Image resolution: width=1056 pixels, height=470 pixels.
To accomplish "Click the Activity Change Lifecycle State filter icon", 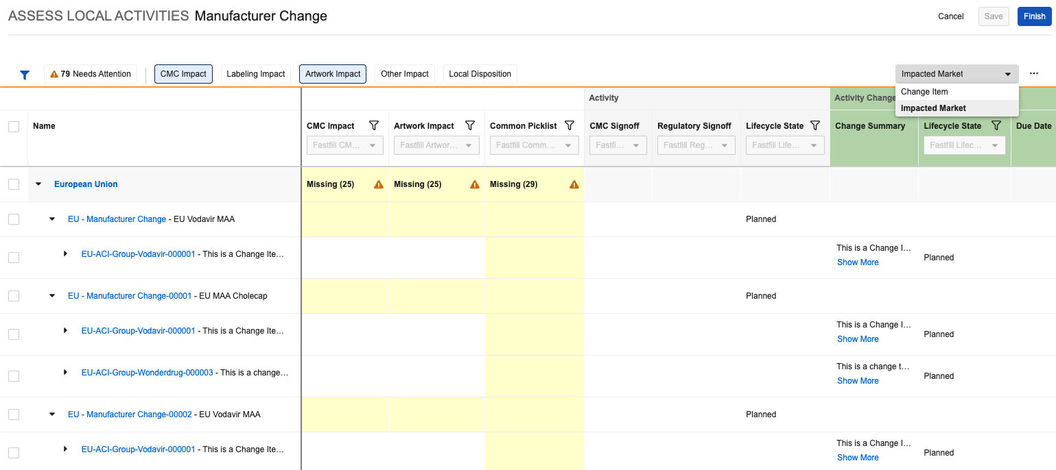I will click(996, 125).
